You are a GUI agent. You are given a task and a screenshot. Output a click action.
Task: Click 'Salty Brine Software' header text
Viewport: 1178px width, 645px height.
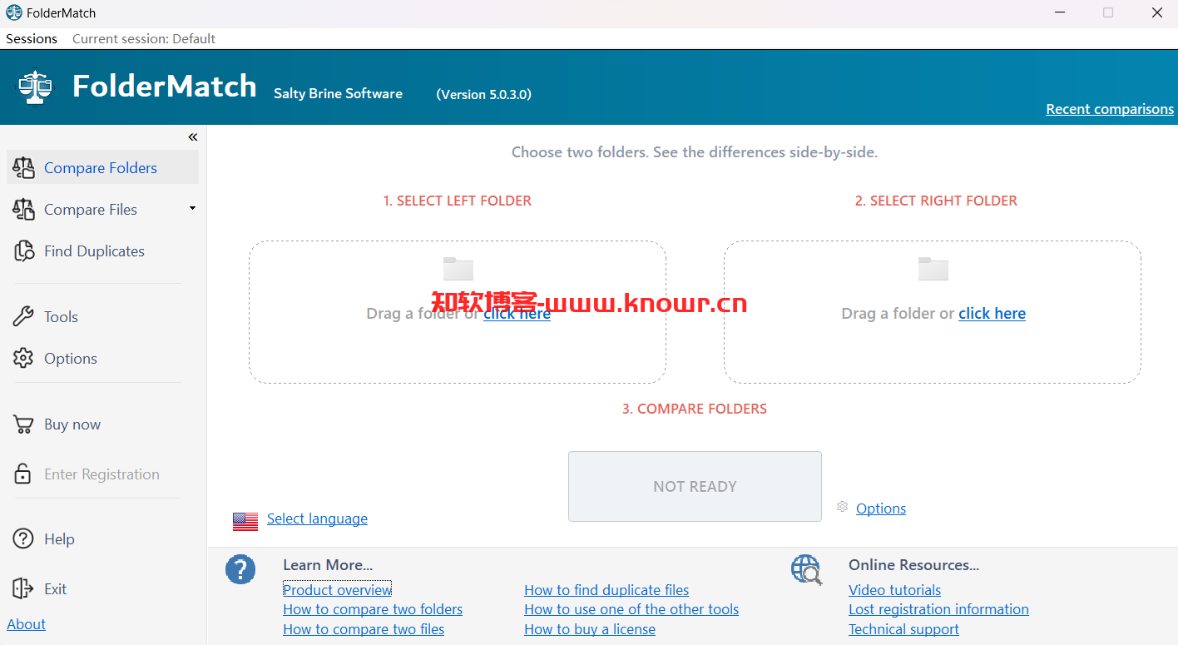[x=338, y=93]
